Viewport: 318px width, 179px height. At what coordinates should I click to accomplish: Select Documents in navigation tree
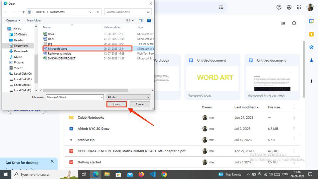tap(19, 46)
